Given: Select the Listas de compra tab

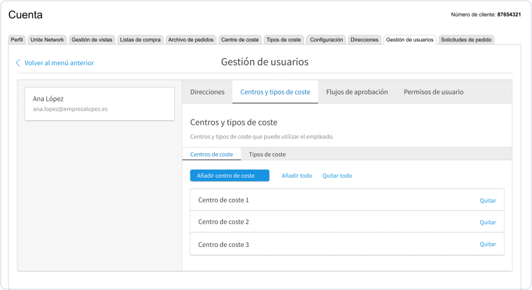Looking at the screenshot, I should 140,40.
